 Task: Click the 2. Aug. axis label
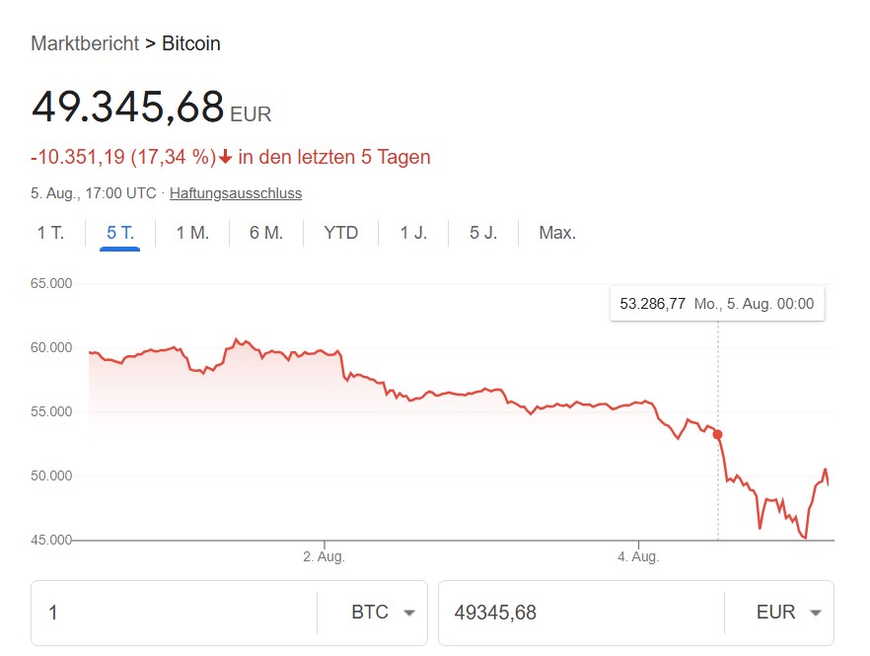pyautogui.click(x=324, y=557)
